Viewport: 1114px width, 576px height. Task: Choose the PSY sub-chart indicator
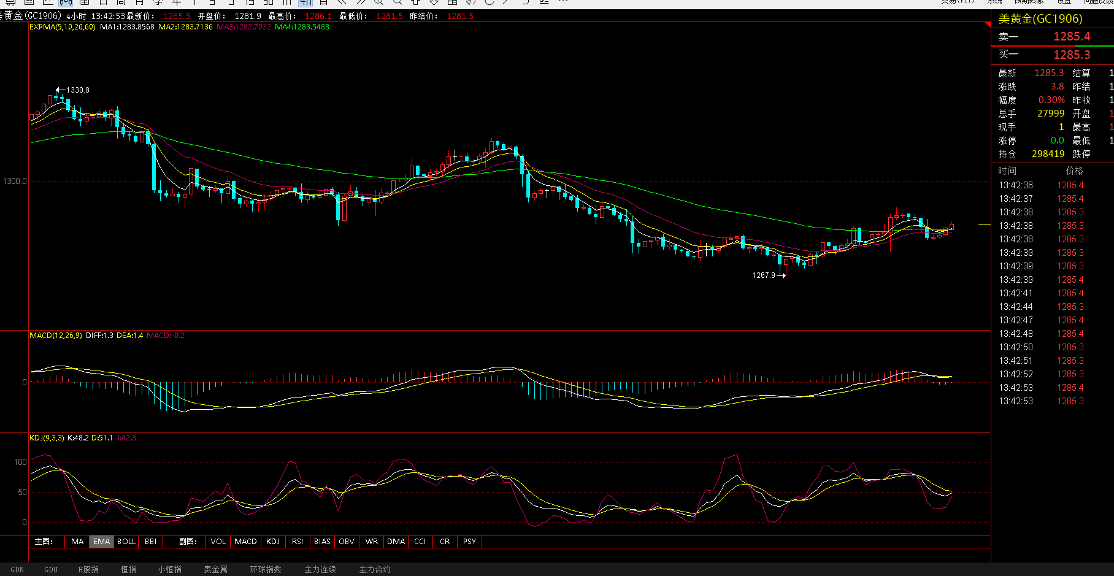tap(469, 542)
